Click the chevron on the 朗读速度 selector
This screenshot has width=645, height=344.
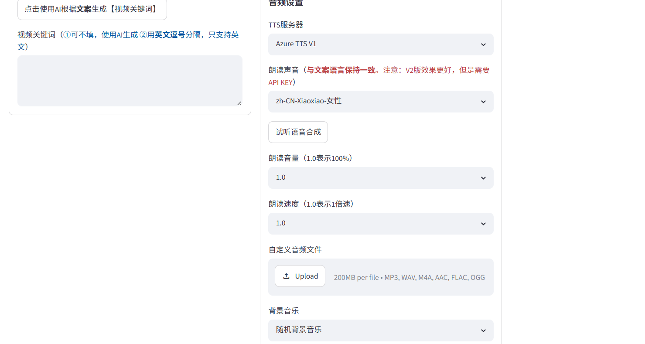(x=483, y=224)
